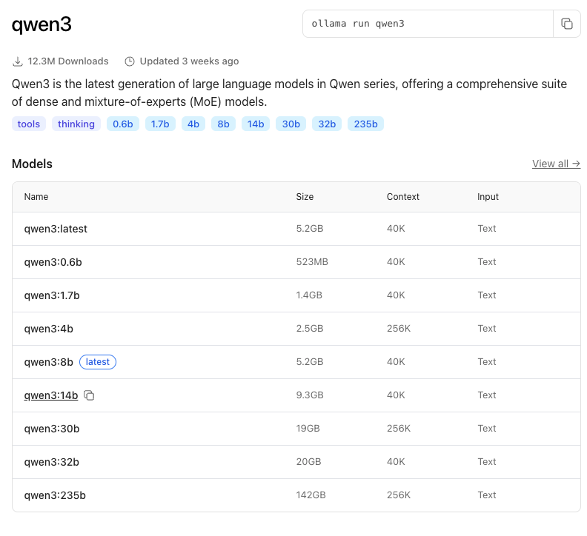Open the qwen3:0.6b model link
Image resolution: width=587 pixels, height=536 pixels.
(53, 262)
